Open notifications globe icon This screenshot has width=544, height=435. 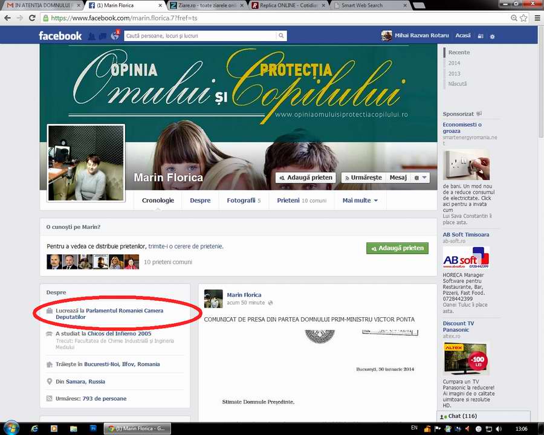click(x=114, y=36)
